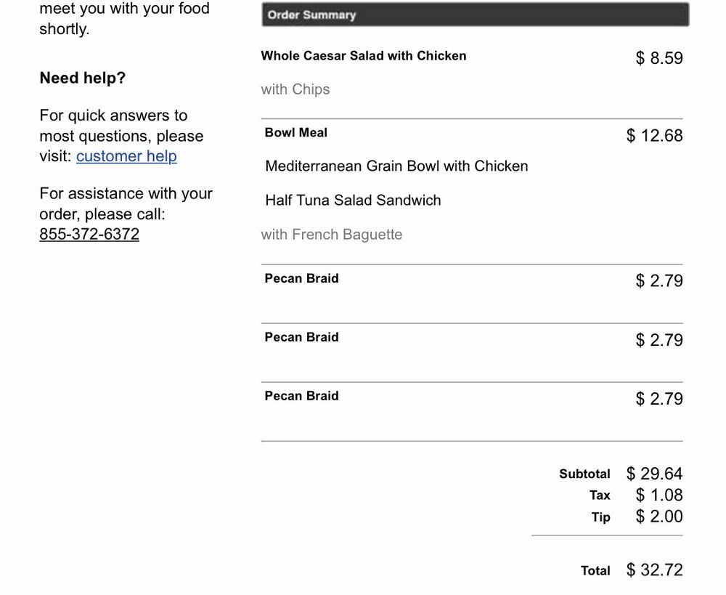The image size is (726, 595).
Task: Click the Tip amount $ 2.00
Action: pos(659,517)
